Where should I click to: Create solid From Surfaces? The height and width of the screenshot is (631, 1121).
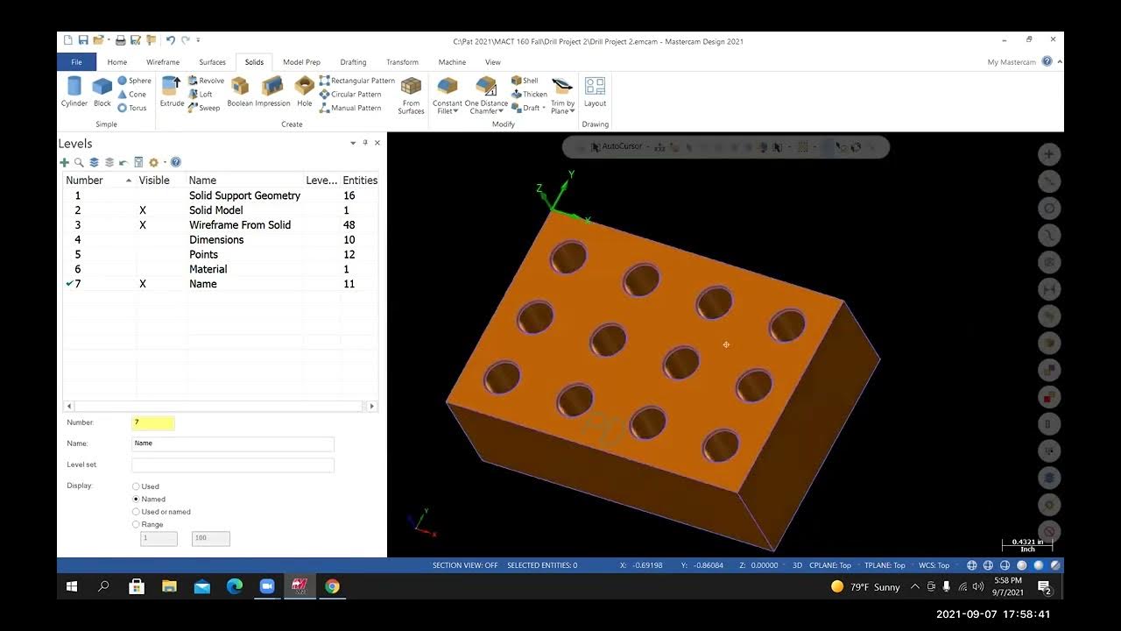[x=411, y=95]
